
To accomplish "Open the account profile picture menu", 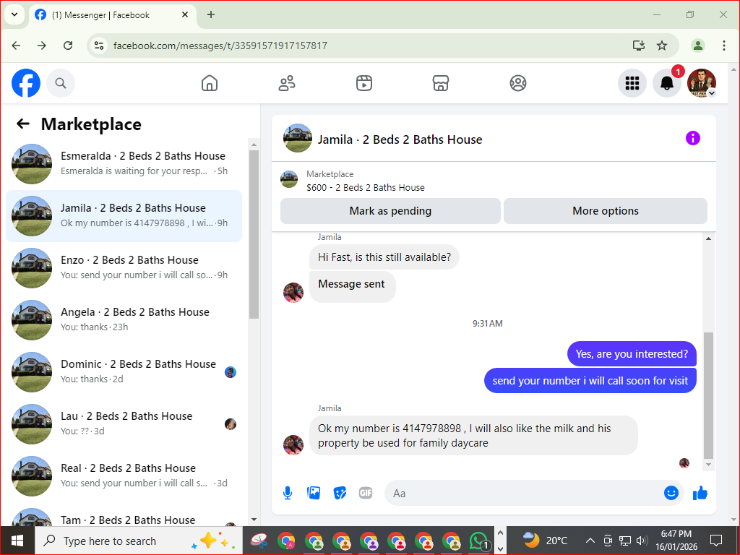I will (702, 83).
